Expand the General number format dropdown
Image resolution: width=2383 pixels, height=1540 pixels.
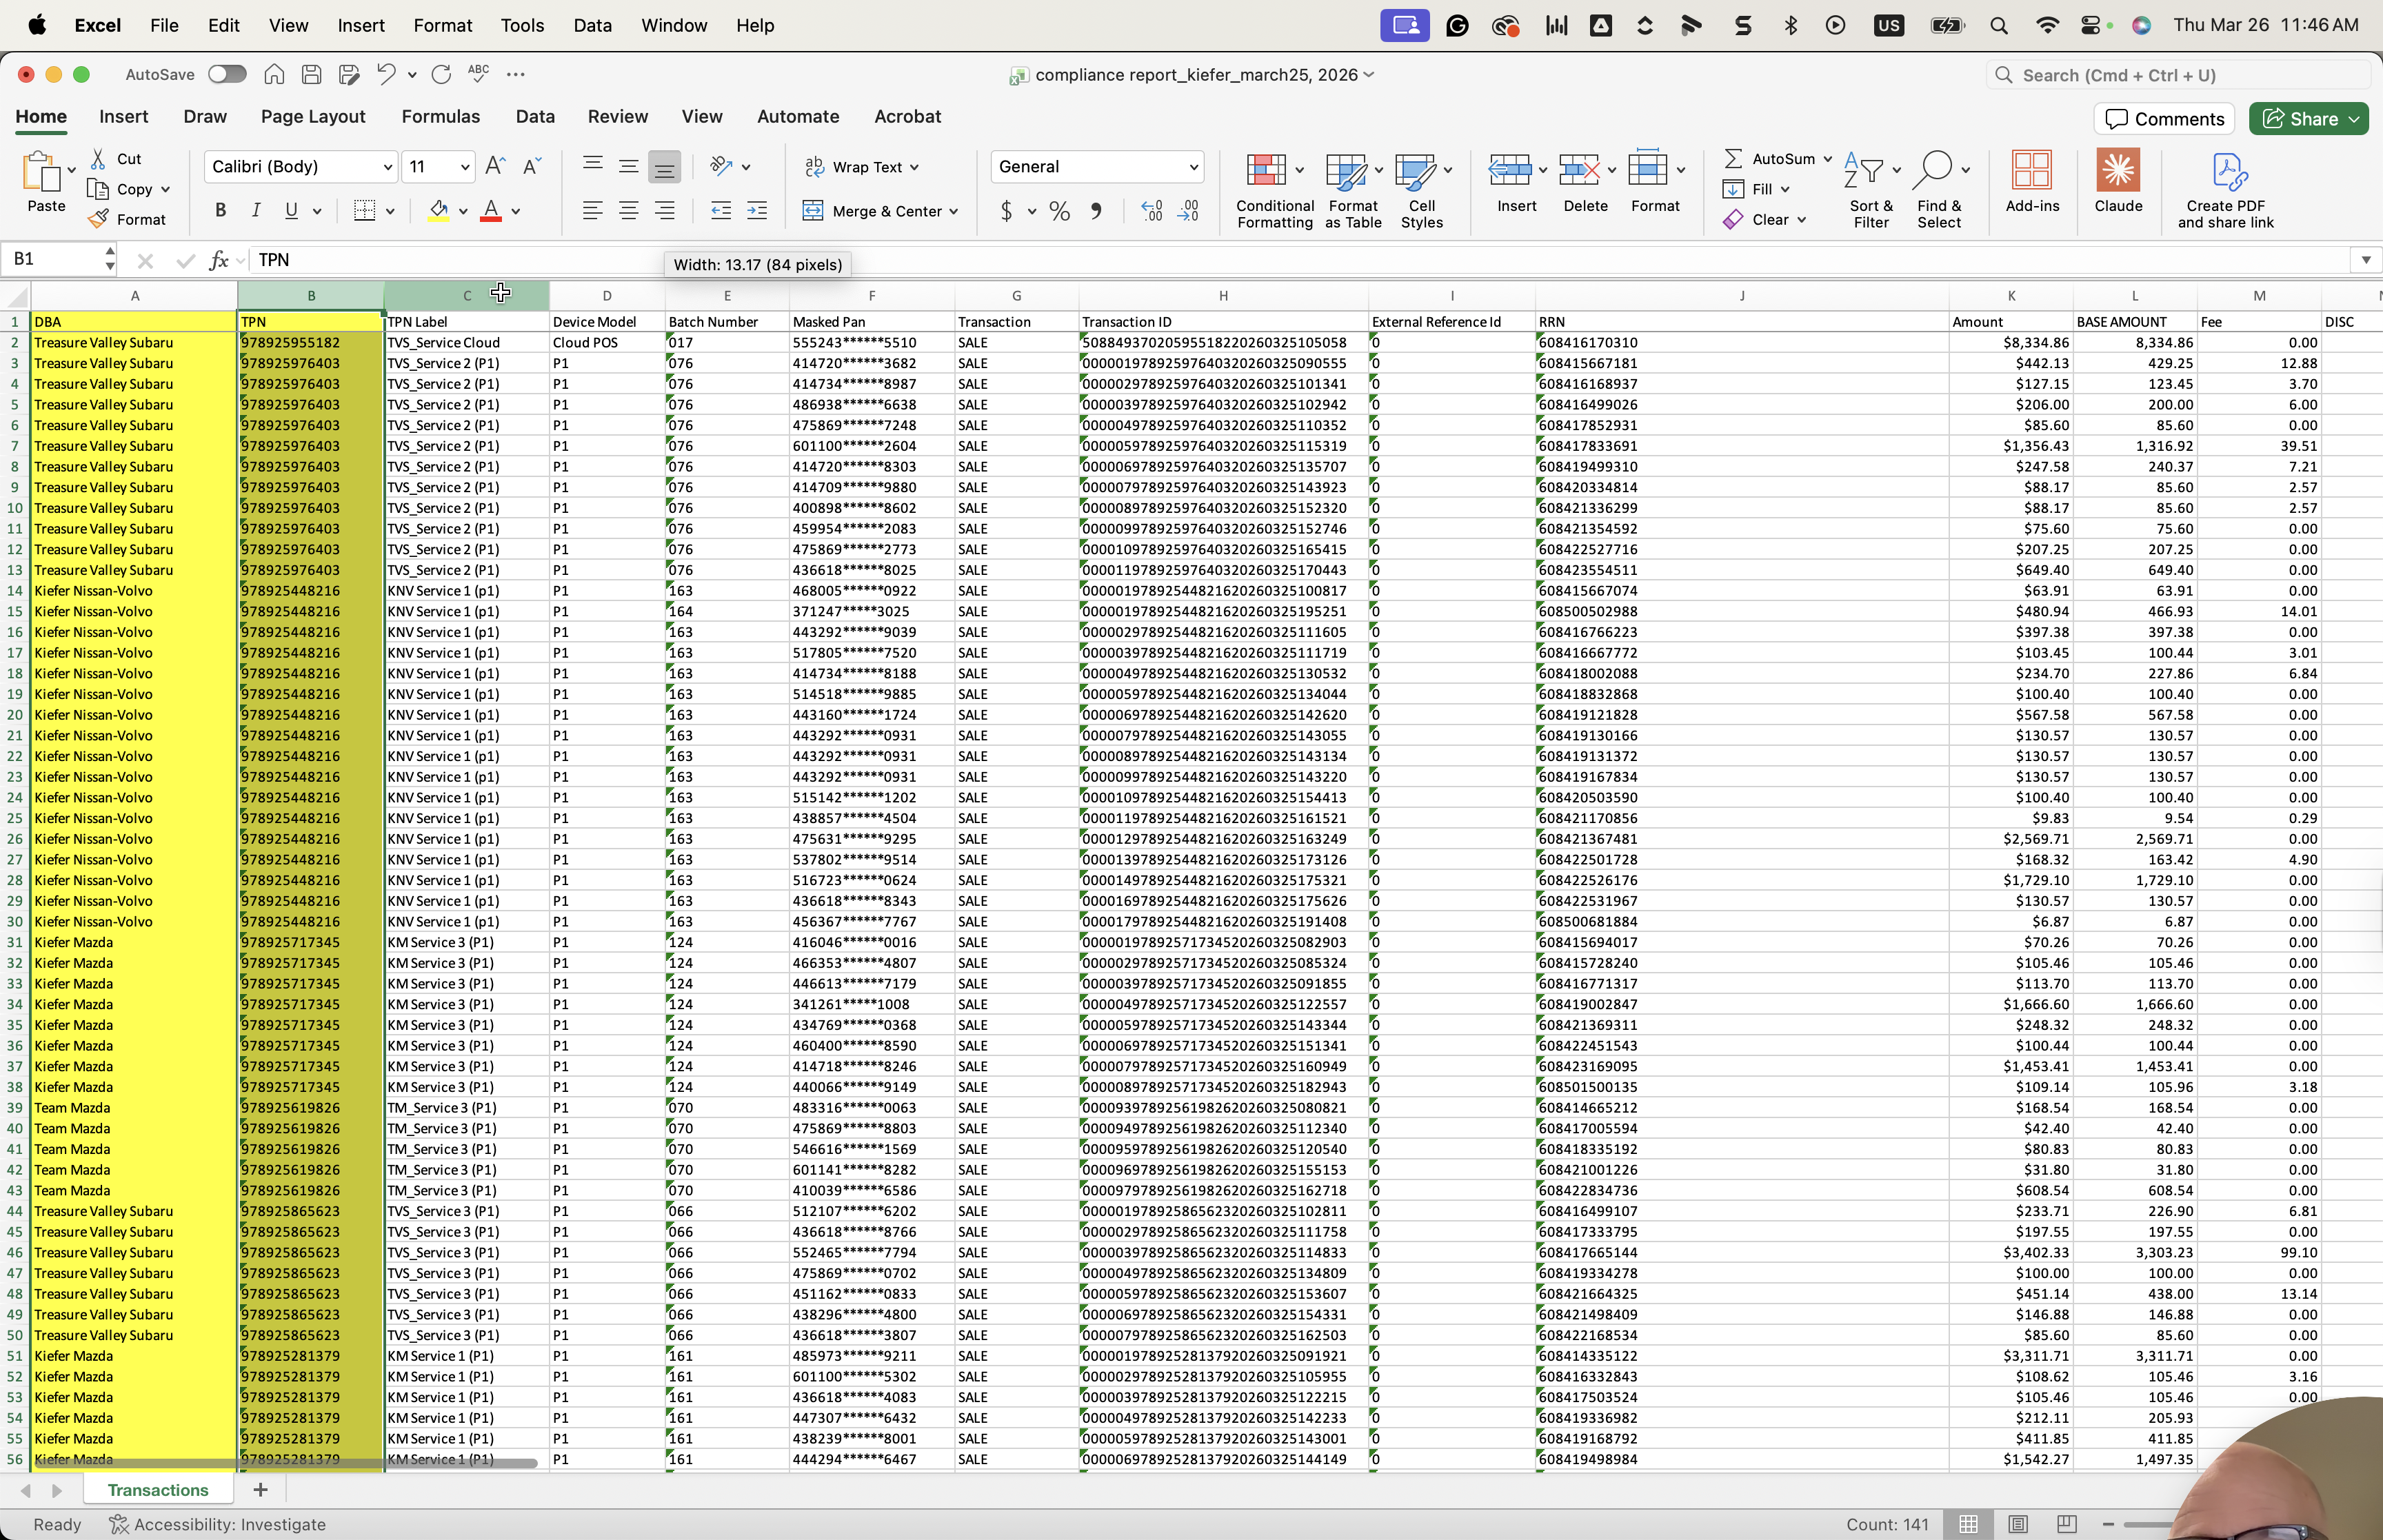coord(1193,167)
